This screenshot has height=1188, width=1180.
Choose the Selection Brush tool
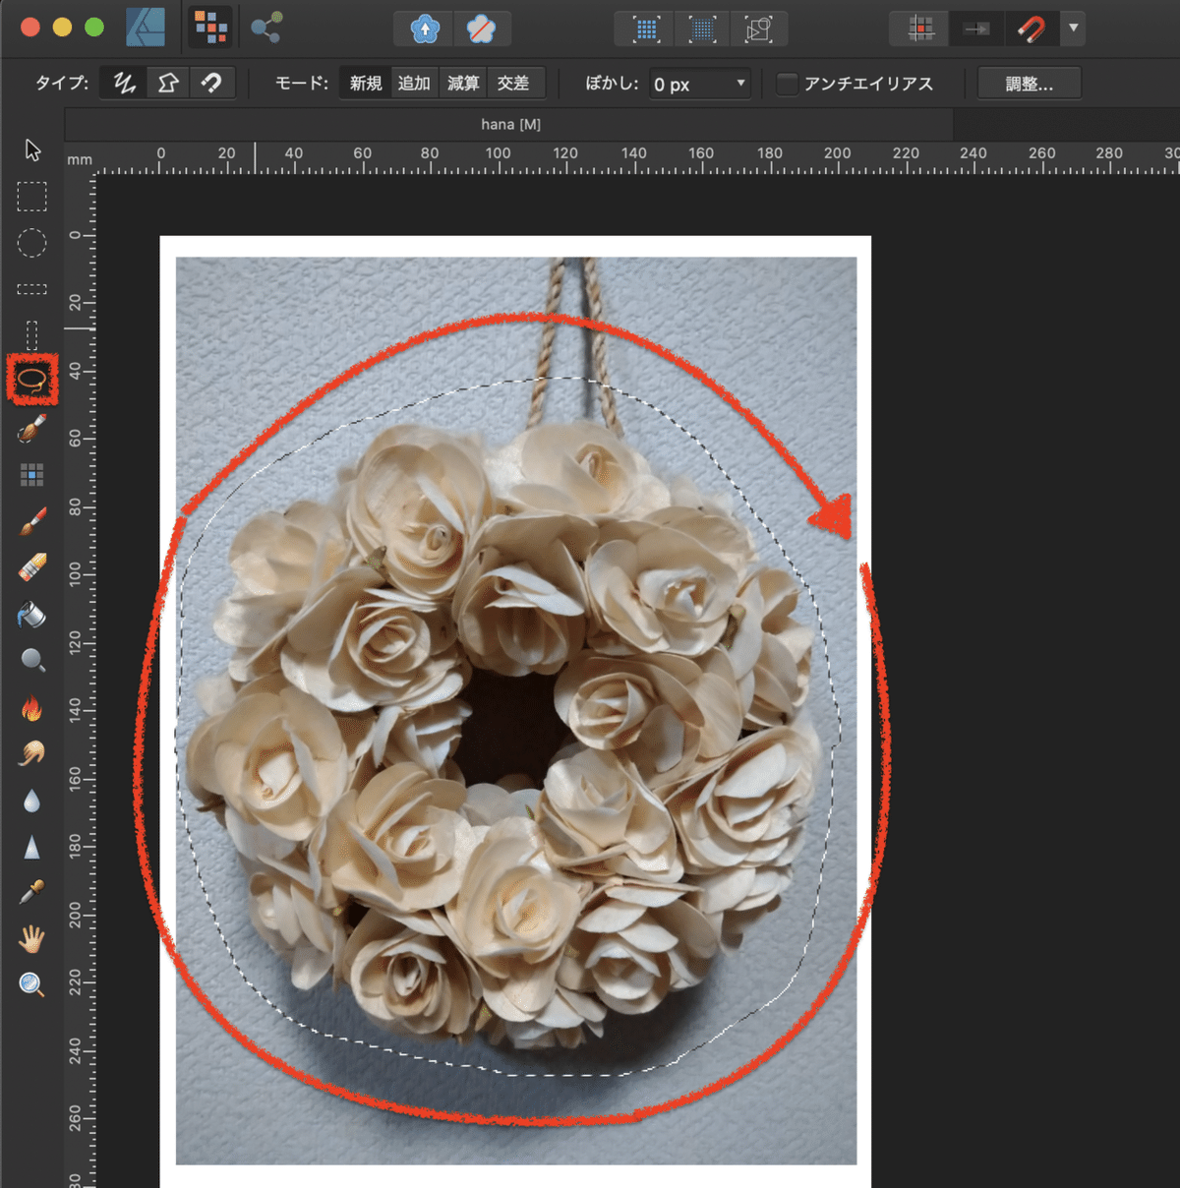[x=31, y=429]
